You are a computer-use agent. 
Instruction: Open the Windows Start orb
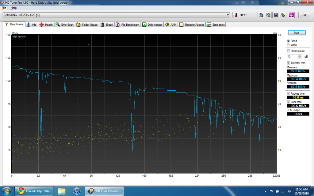click(6, 191)
